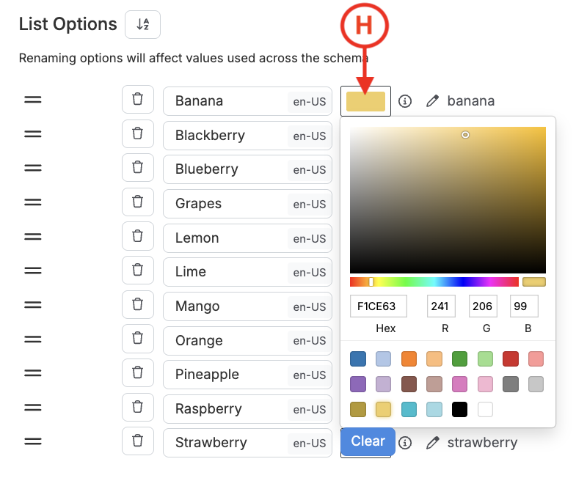Delete the Strawberry option
This screenshot has width=587, height=478.
(137, 441)
